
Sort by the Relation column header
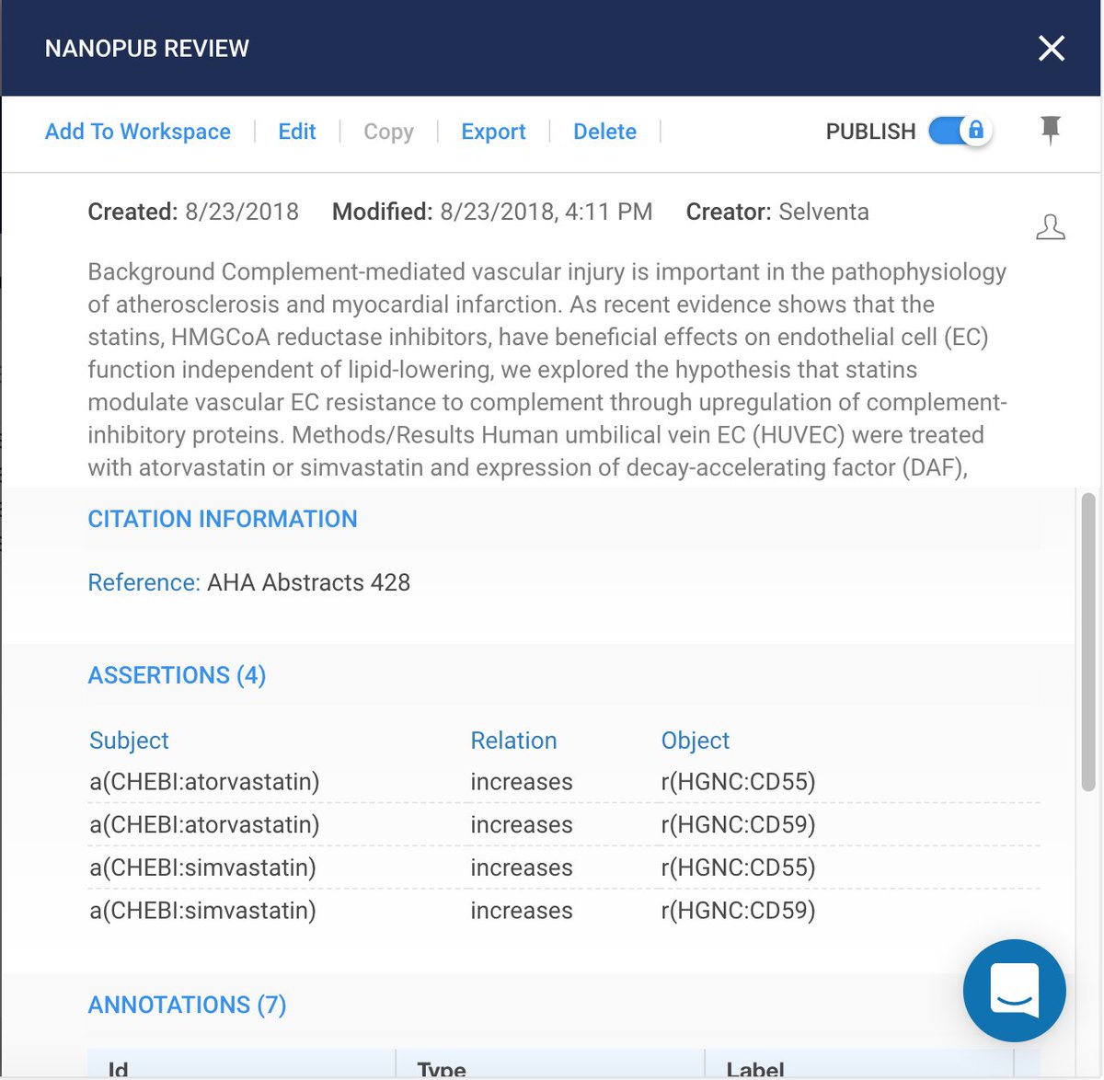(513, 741)
